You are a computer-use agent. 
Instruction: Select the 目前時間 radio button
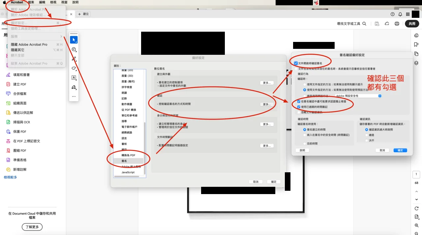[x=305, y=144]
